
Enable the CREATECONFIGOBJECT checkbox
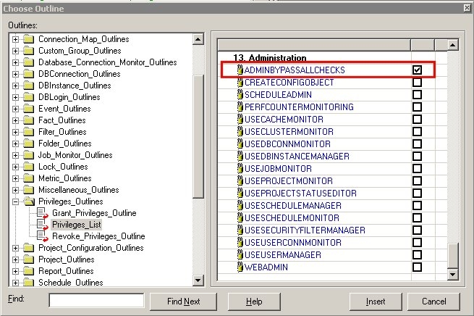(417, 83)
